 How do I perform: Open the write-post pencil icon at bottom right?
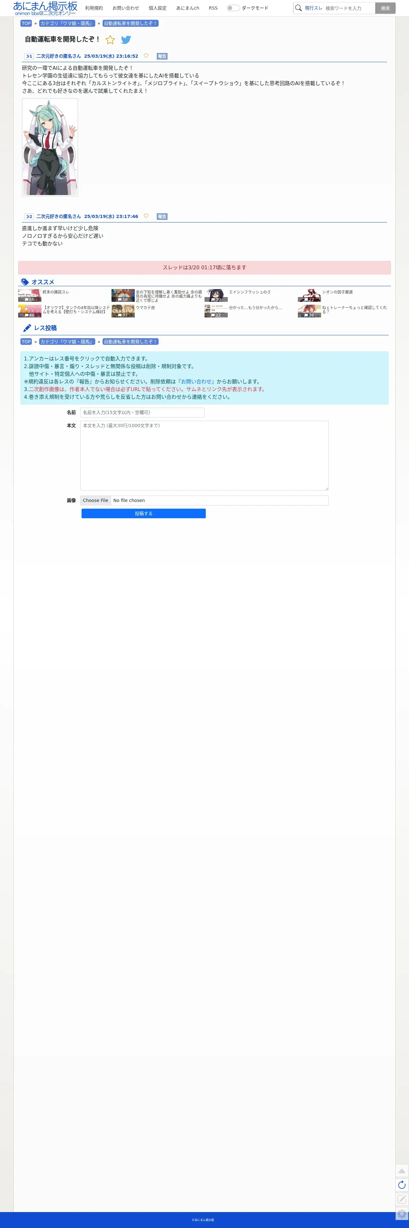[402, 1199]
